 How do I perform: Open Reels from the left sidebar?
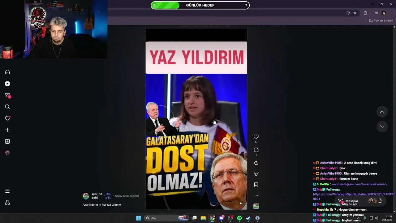click(x=7, y=84)
